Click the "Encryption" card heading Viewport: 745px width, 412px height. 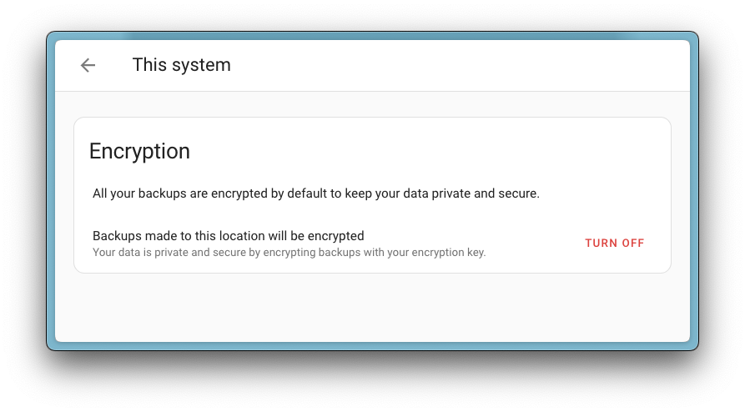pos(139,151)
